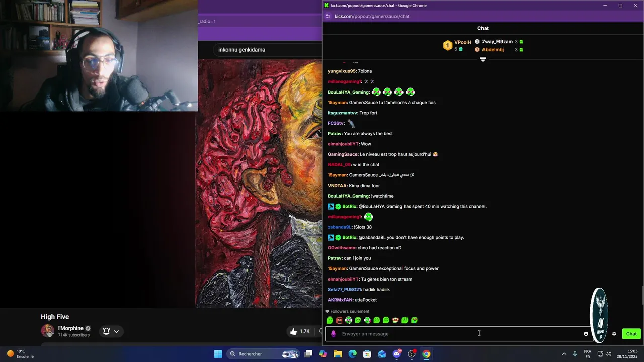The width and height of the screenshot is (644, 362).
Task: Click username 7way_El9zam in leaderboard
Action: 497,42
